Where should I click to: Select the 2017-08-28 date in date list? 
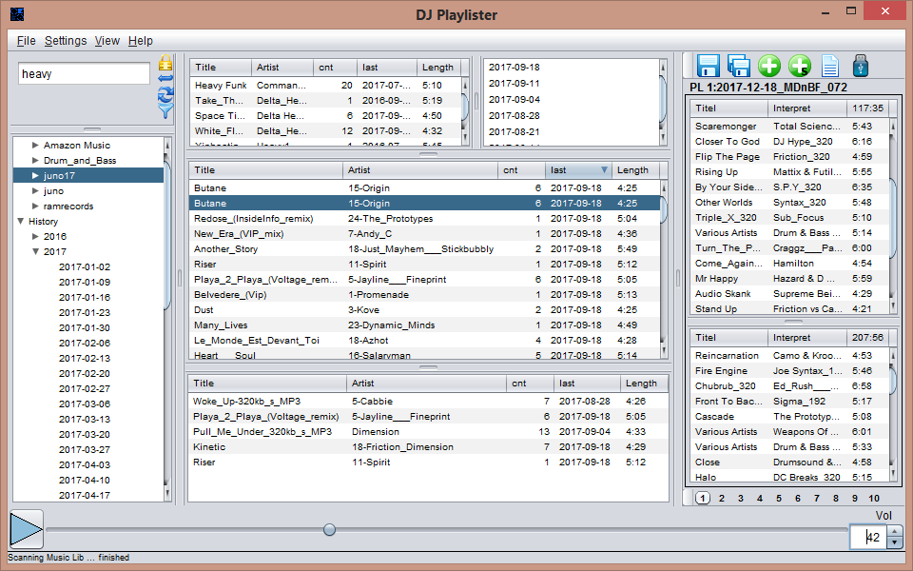tap(515, 116)
